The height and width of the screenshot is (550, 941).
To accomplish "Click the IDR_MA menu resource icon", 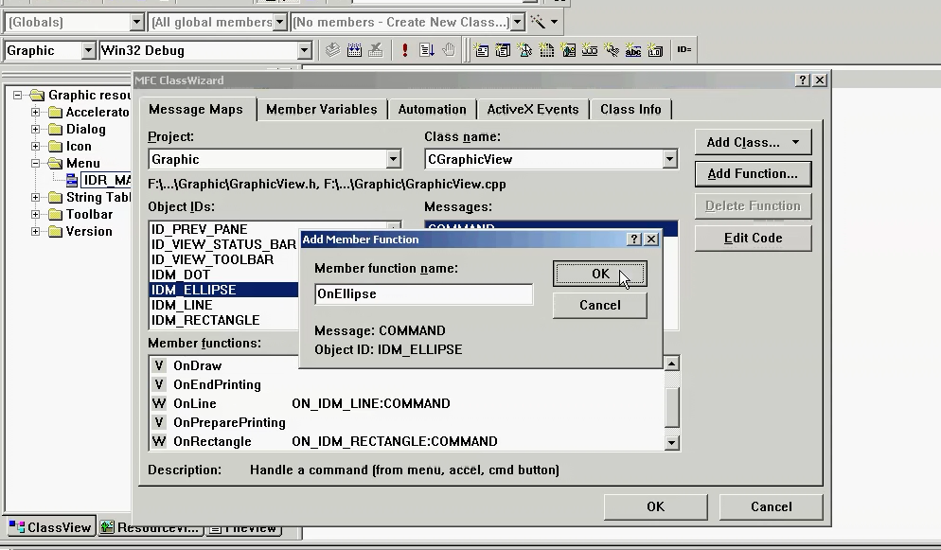I will (71, 180).
